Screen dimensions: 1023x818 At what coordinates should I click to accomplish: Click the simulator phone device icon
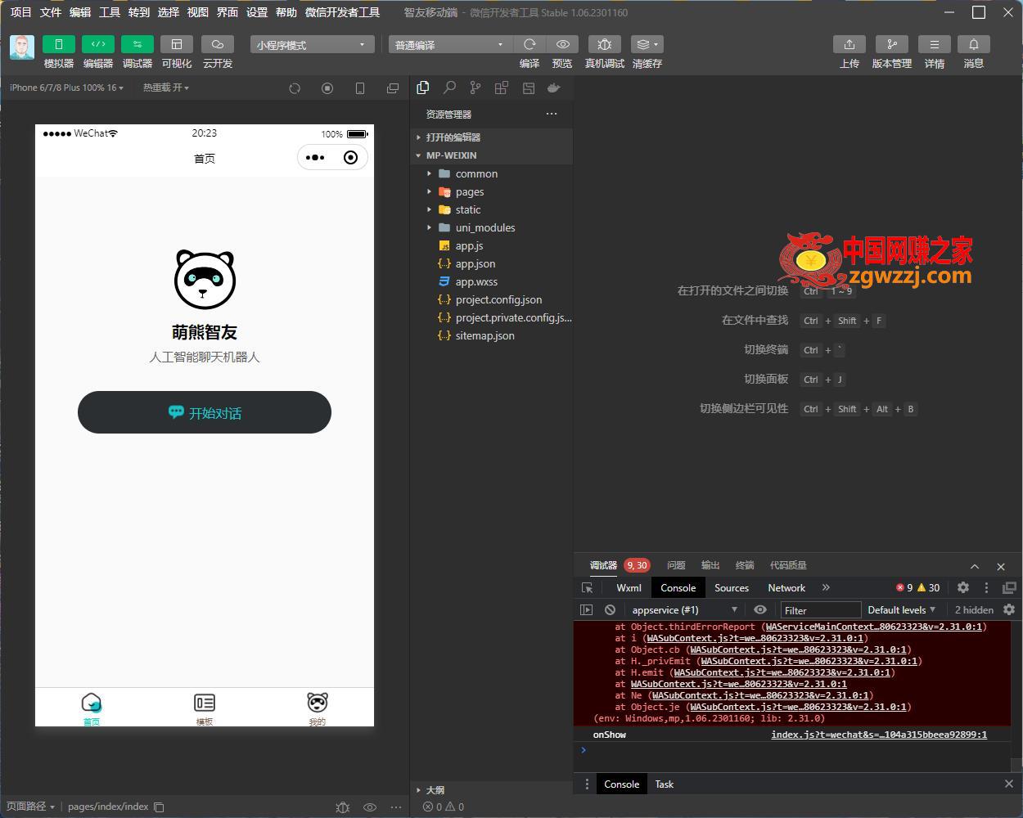[x=360, y=88]
